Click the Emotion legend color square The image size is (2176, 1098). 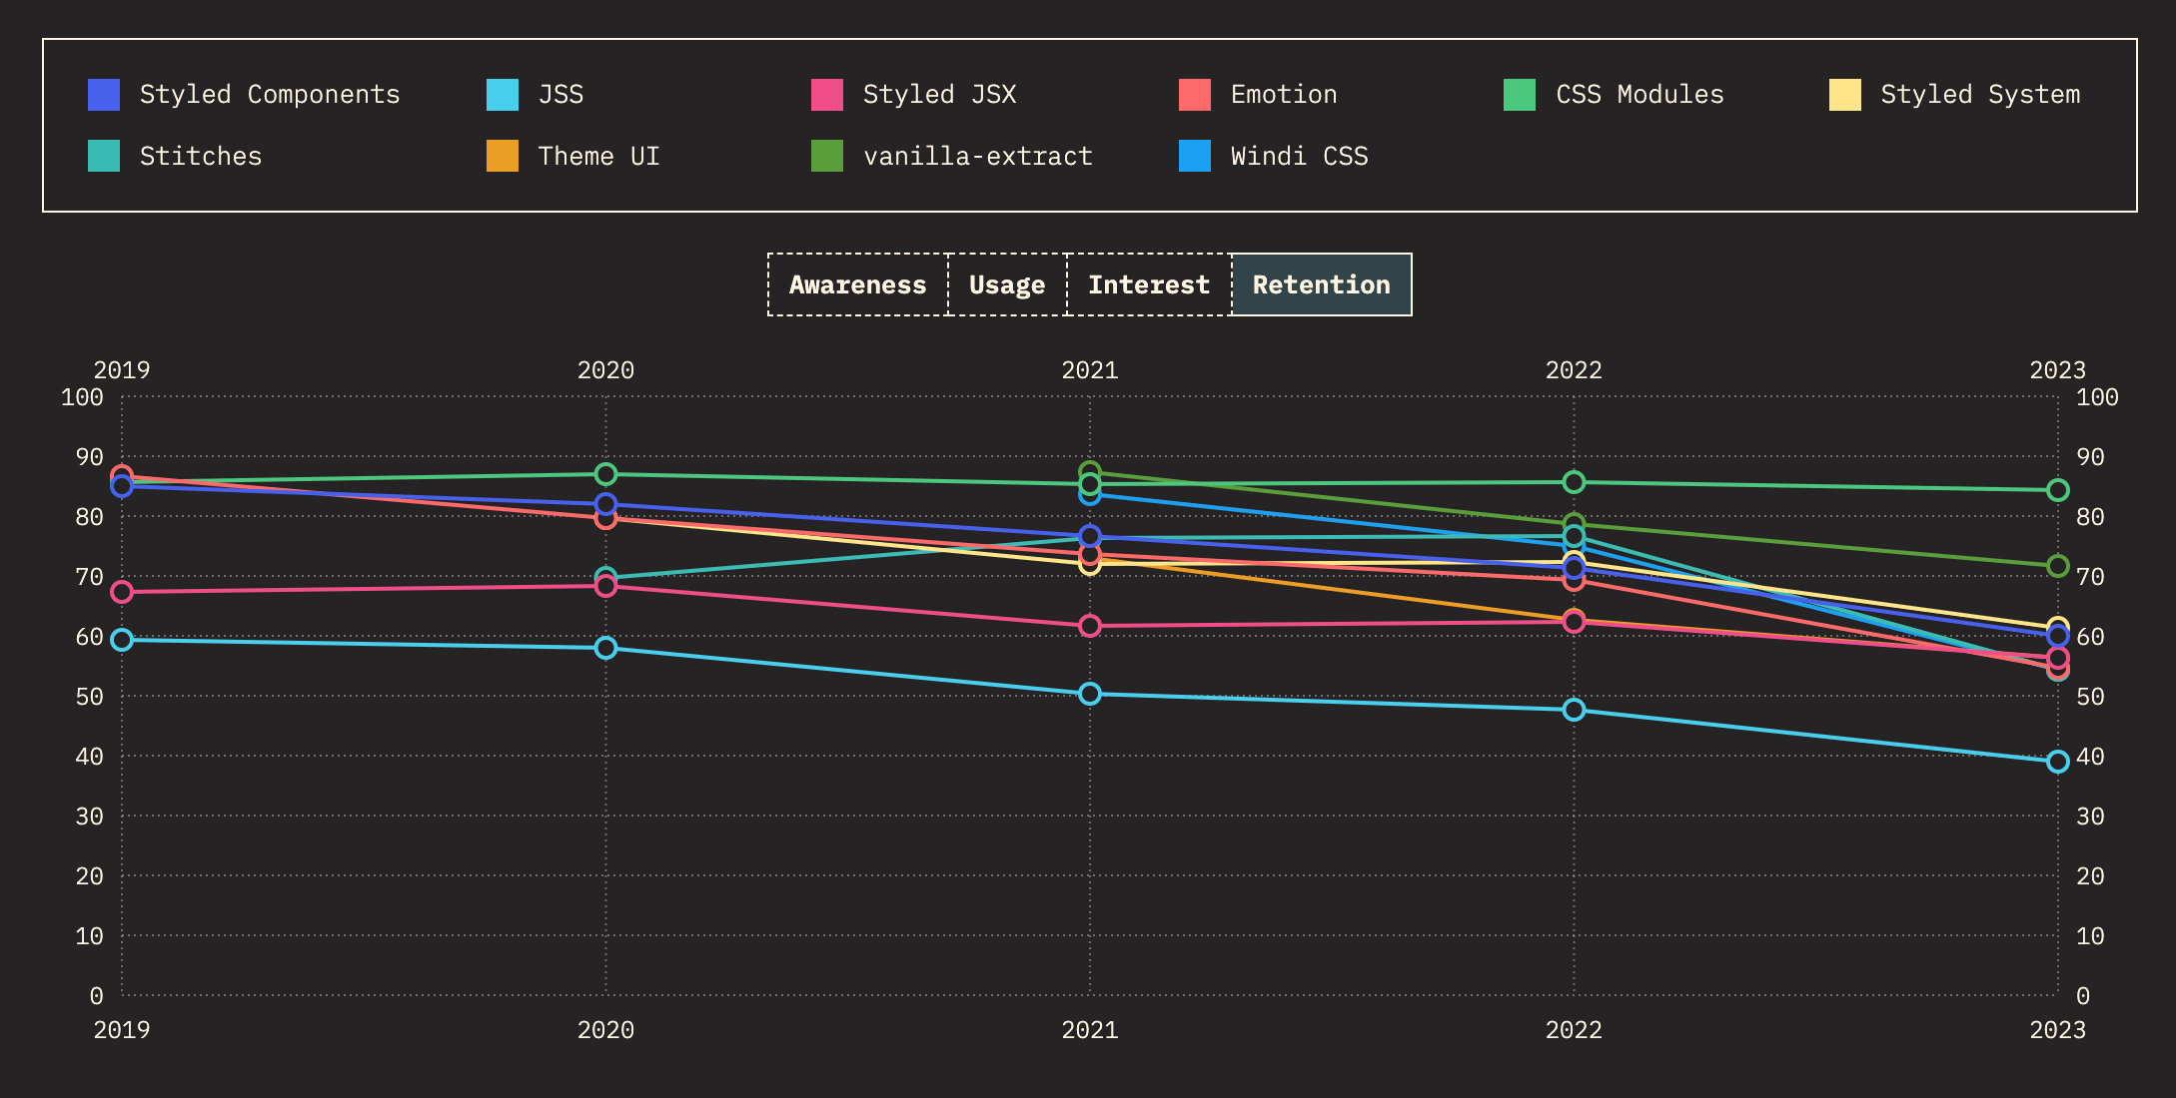tap(1194, 94)
